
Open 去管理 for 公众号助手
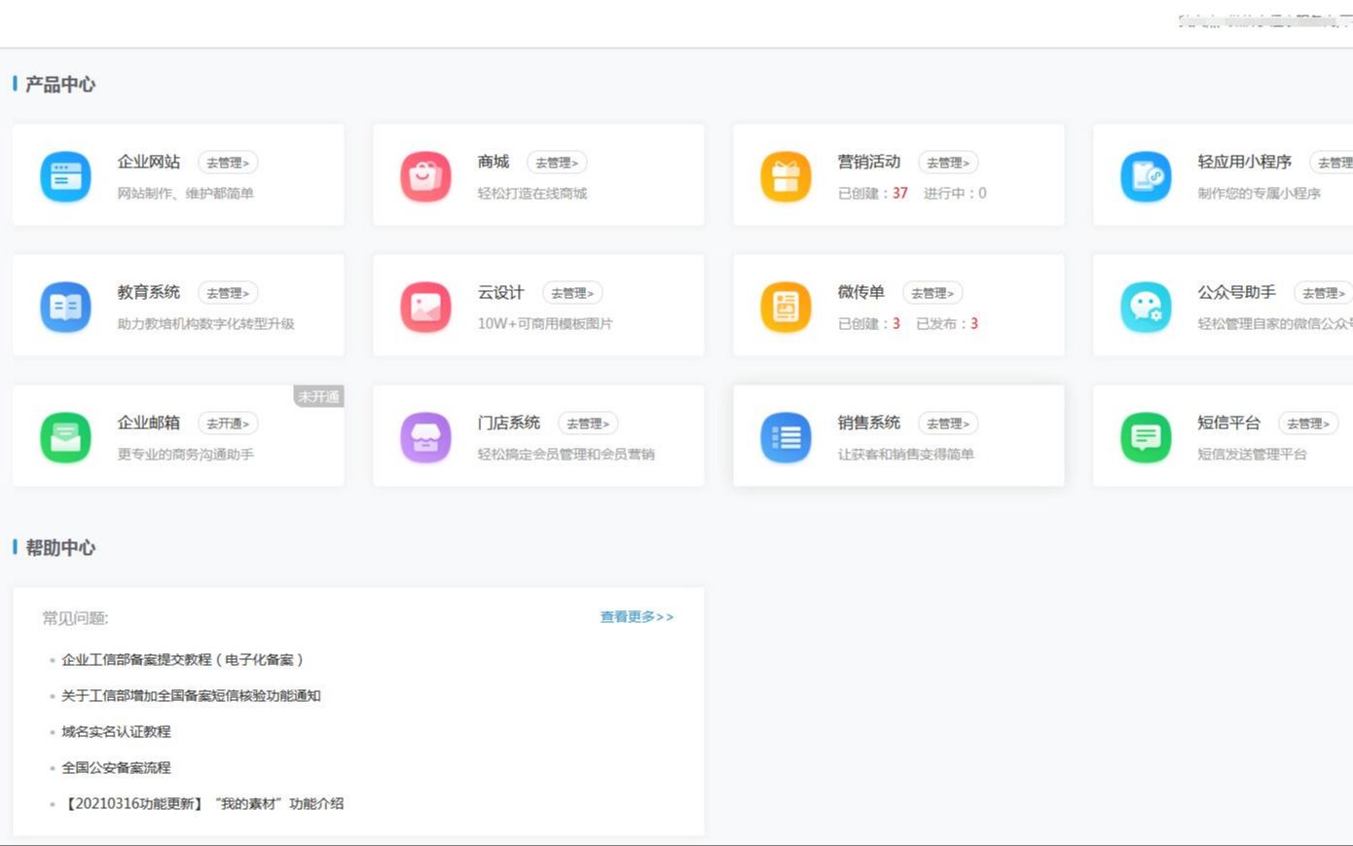1323,293
